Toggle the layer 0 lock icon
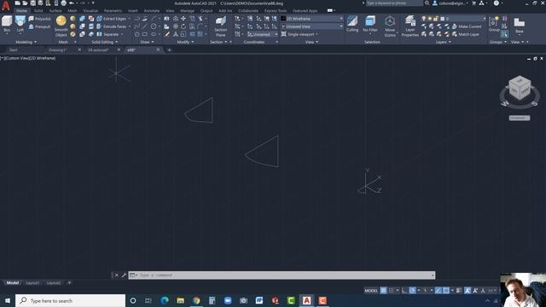This screenshot has height=307, width=546. pyautogui.click(x=436, y=19)
